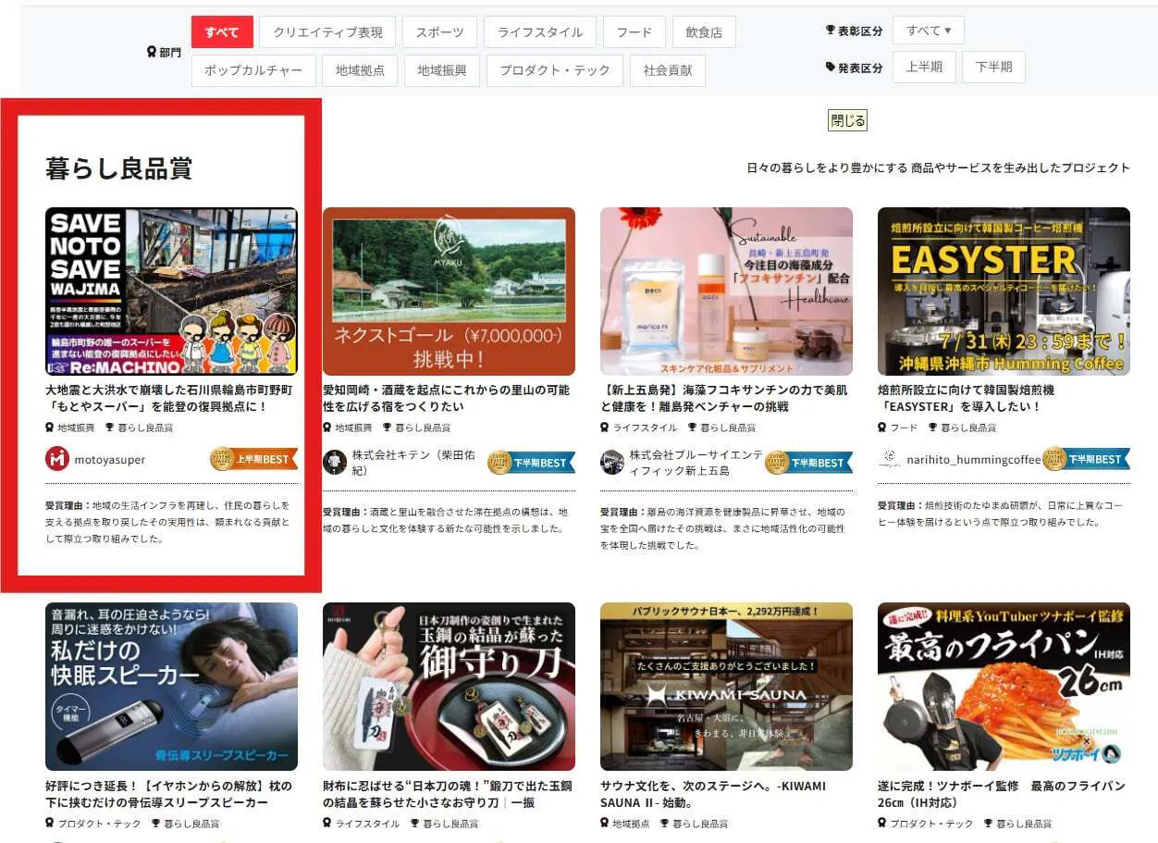
Task: Click the narihito_hummingcoffee avatar icon
Action: pos(890,459)
